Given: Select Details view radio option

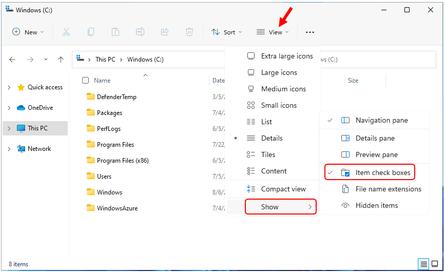Looking at the screenshot, I should (x=273, y=138).
